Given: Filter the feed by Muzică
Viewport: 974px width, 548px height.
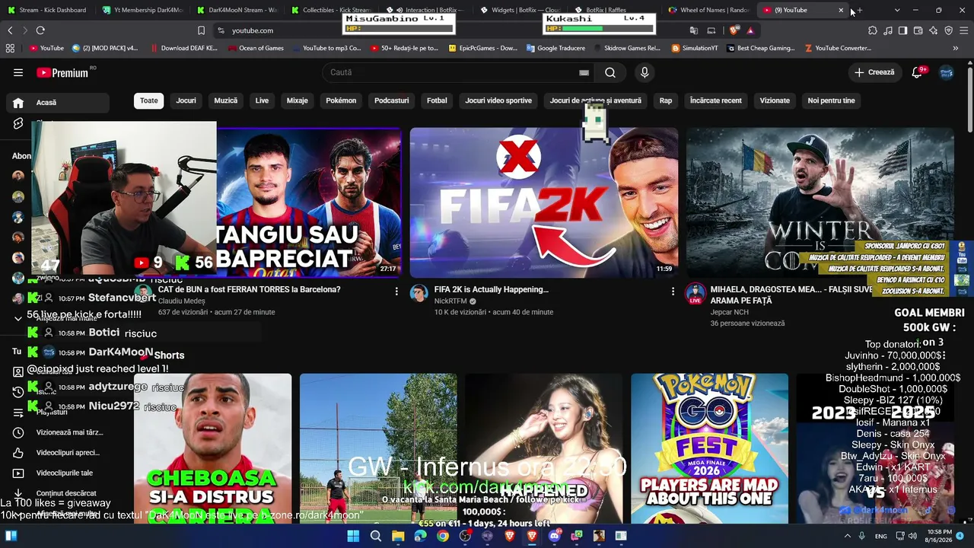Looking at the screenshot, I should [226, 100].
